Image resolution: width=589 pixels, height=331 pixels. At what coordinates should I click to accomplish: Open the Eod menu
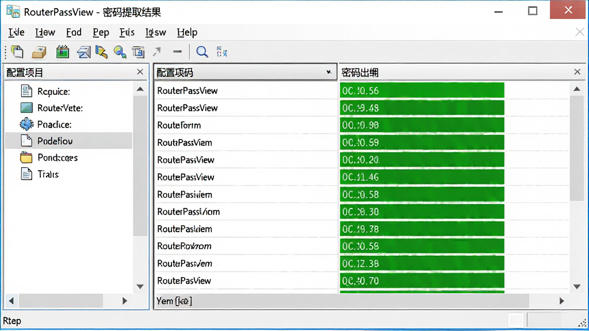(x=74, y=32)
